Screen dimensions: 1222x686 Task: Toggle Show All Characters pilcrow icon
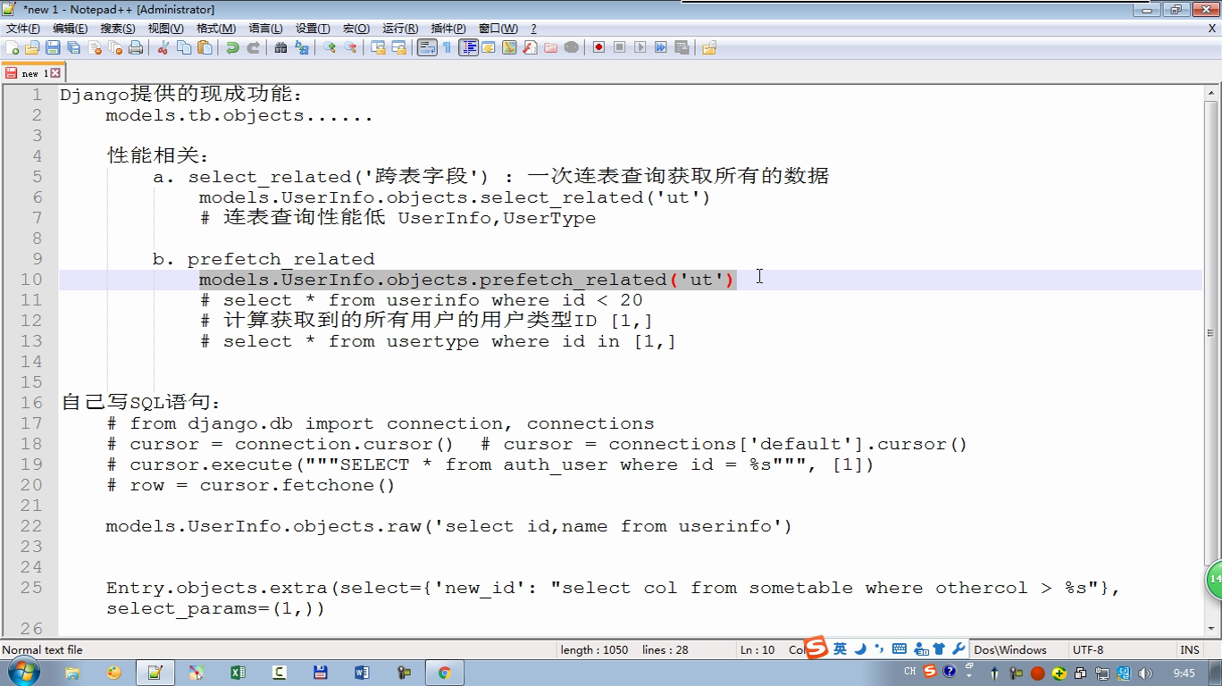coord(447,47)
